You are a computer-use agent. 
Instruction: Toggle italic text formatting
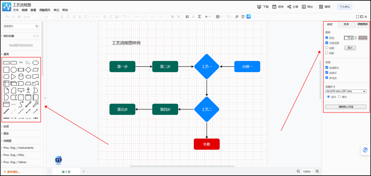click(68, 17)
